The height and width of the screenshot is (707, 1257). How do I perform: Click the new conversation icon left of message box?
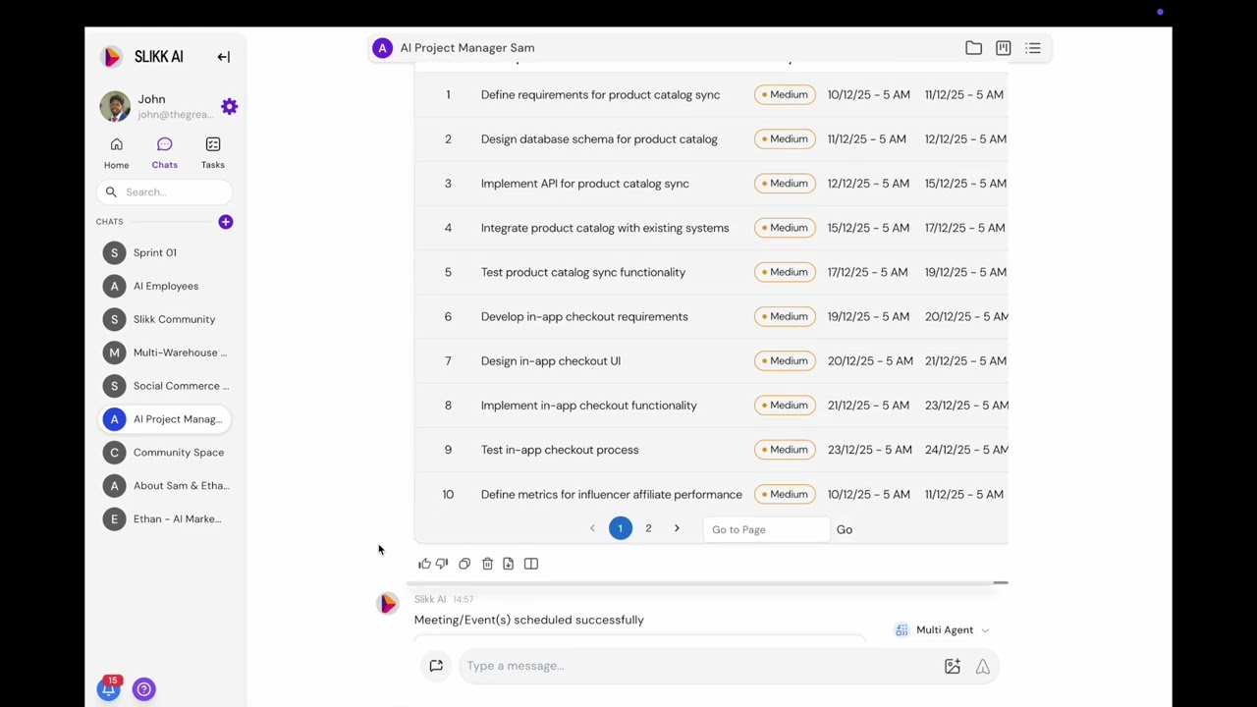(436, 666)
